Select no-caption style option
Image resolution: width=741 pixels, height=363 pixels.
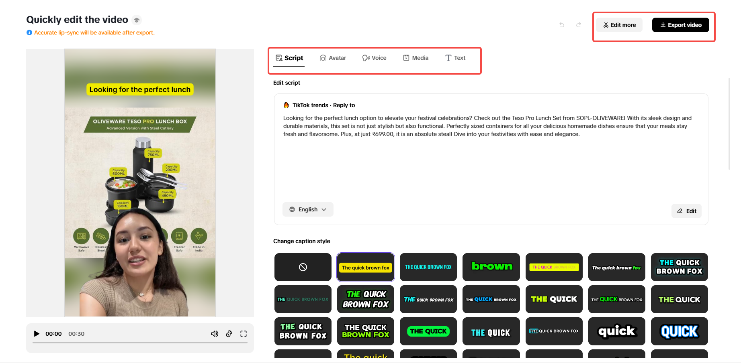click(303, 267)
